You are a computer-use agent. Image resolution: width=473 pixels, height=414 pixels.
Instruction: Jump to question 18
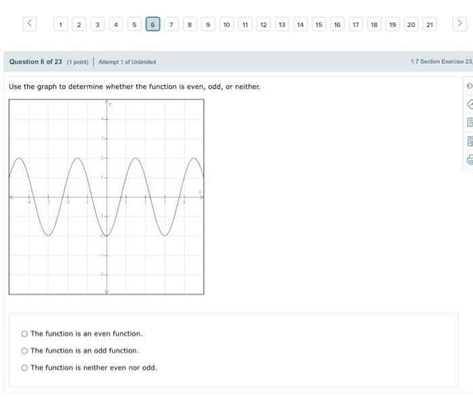[374, 24]
